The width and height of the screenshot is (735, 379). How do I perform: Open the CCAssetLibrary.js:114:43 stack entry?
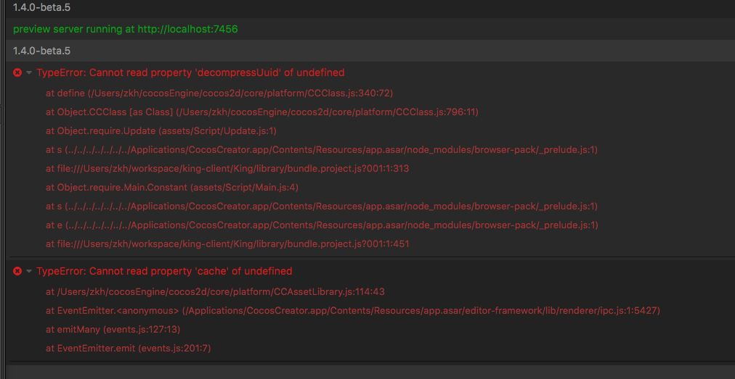tap(215, 291)
